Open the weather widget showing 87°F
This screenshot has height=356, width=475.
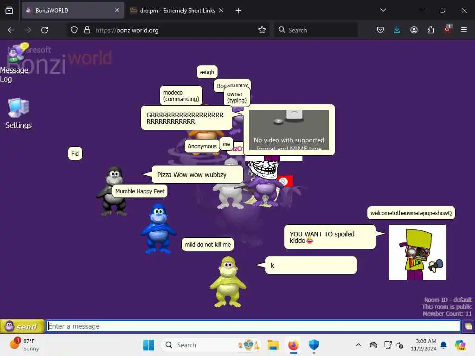coord(25,344)
